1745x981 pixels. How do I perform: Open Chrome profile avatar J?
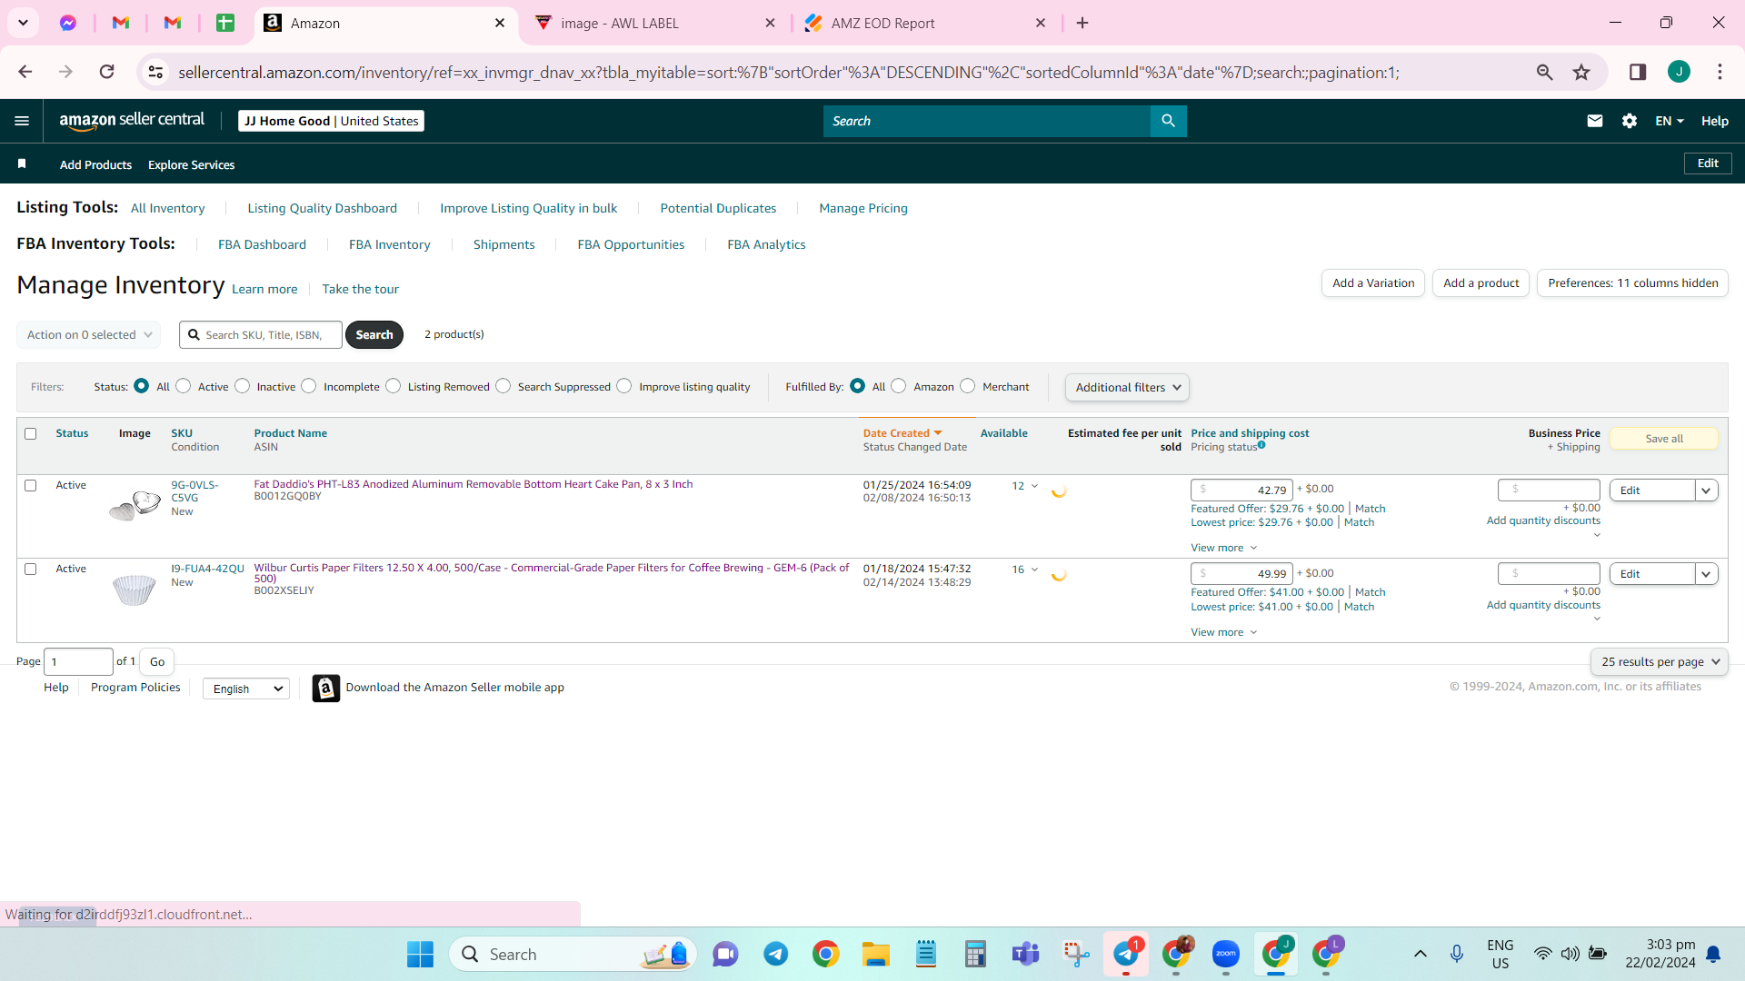(1679, 72)
